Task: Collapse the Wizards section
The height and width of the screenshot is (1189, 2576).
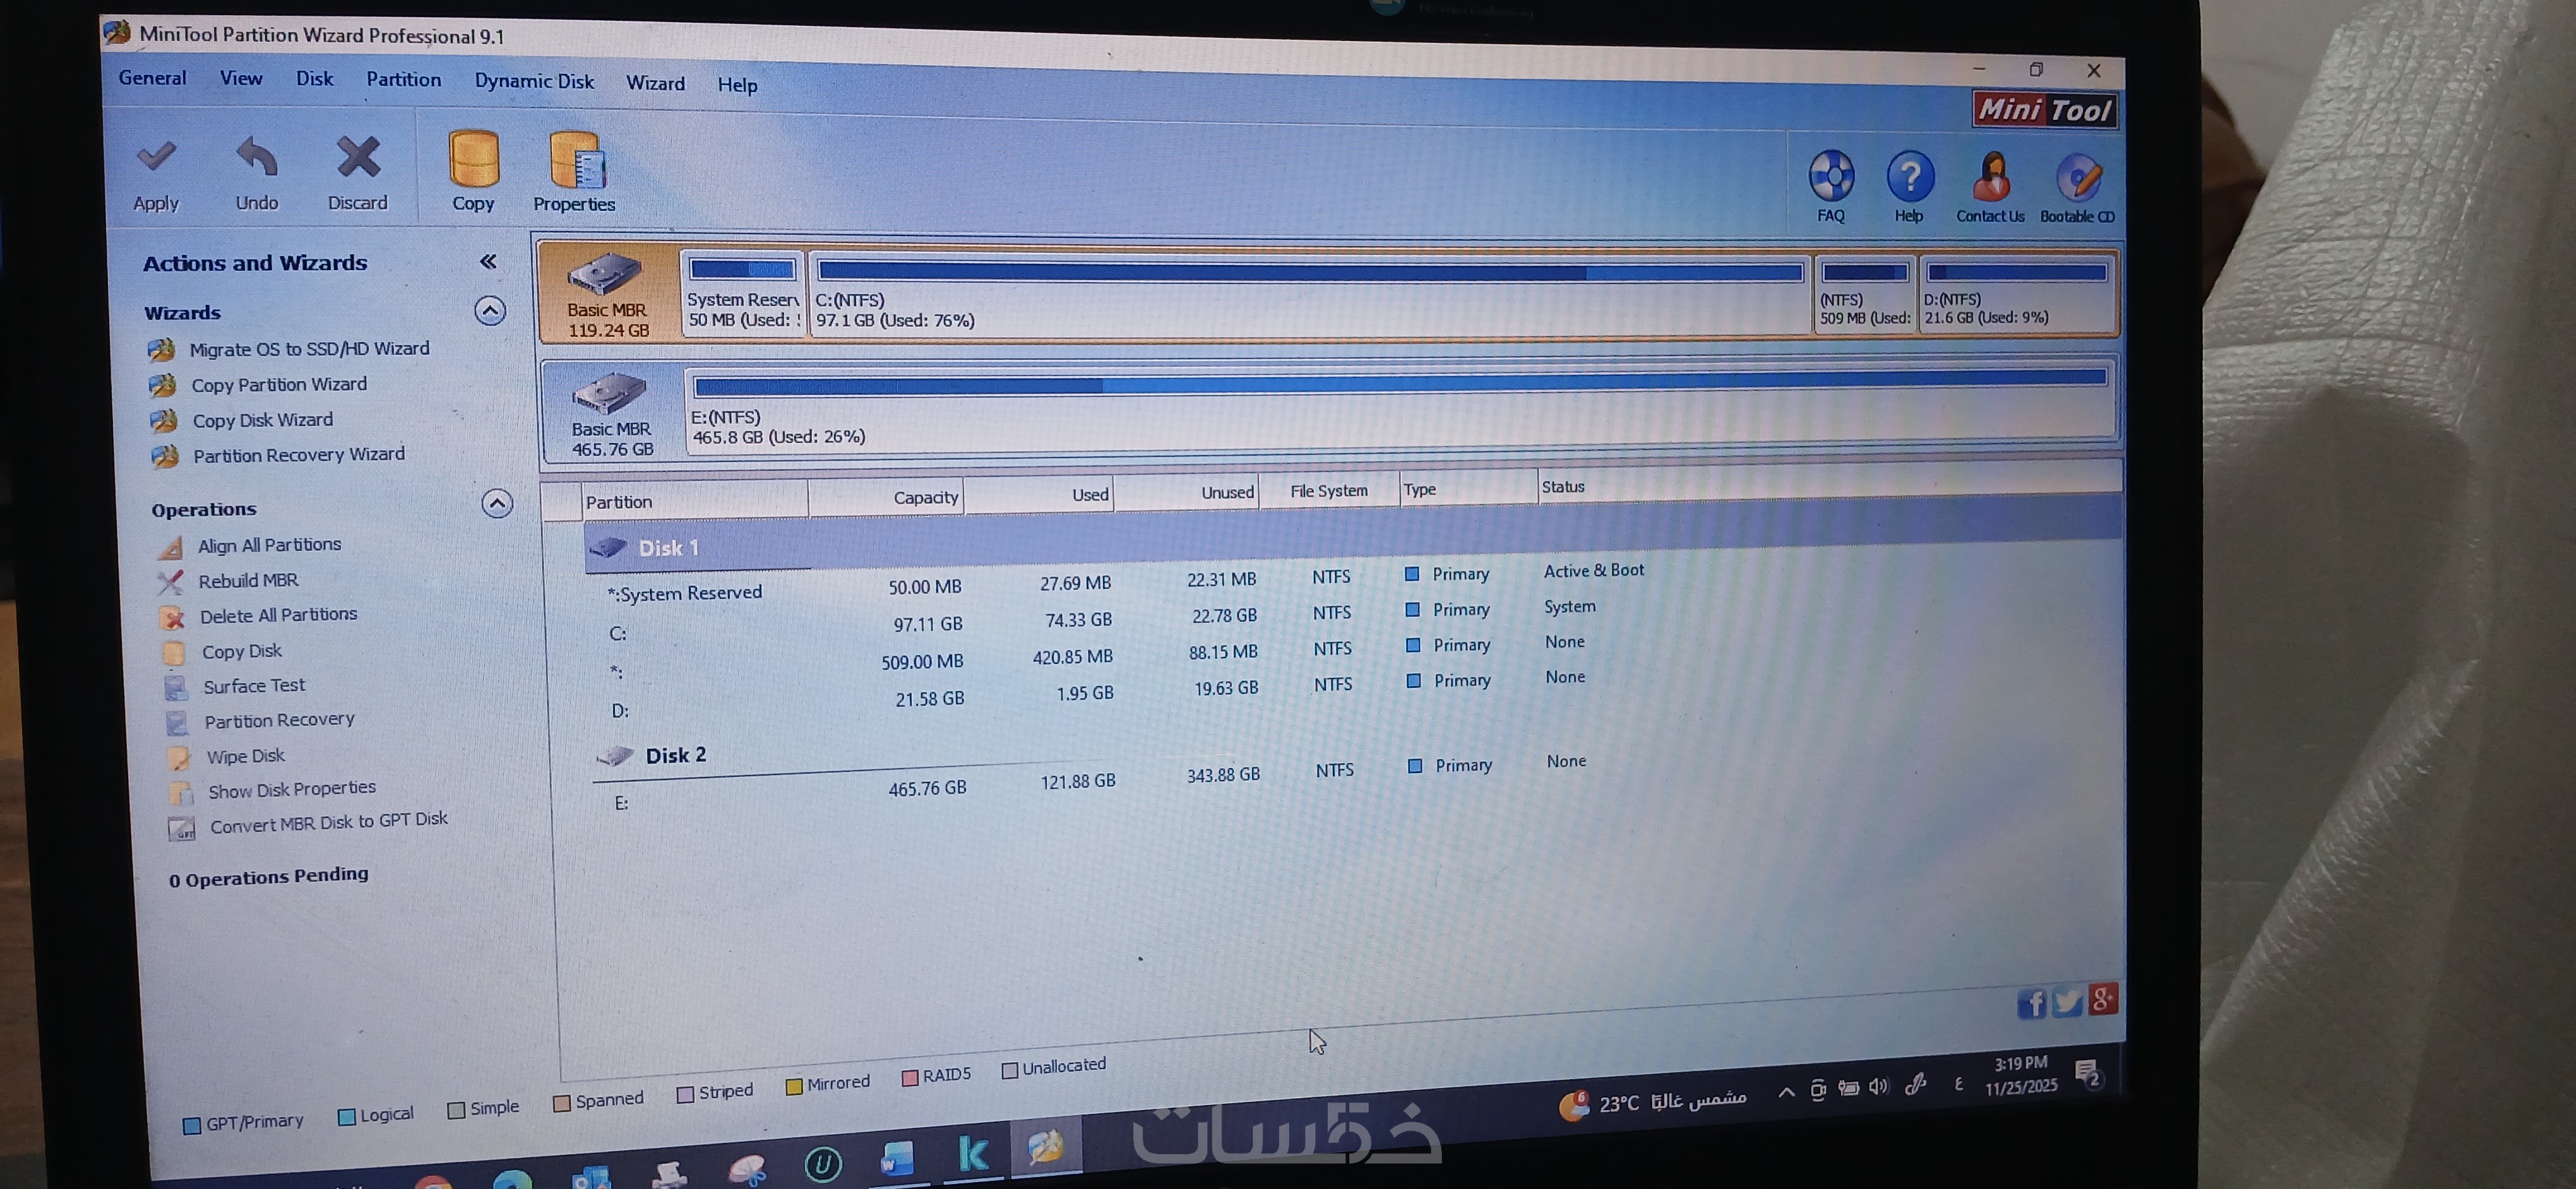Action: pos(489,311)
